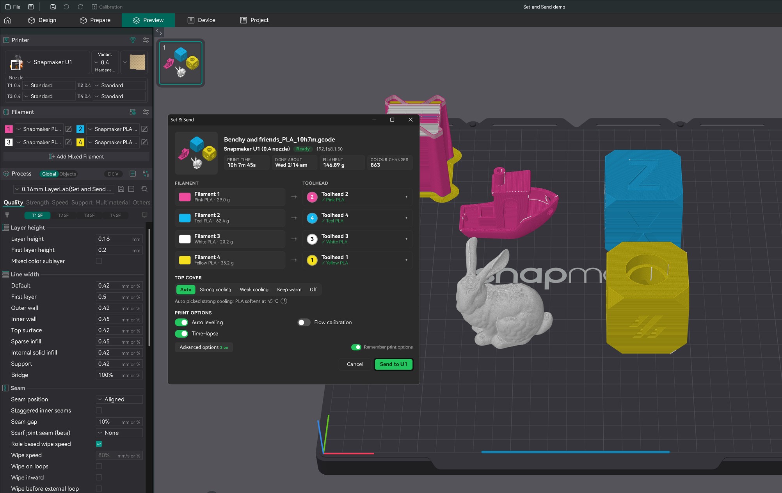This screenshot has width=782, height=493.
Task: Uncheck Role based wipe speed checkbox
Action: click(99, 444)
